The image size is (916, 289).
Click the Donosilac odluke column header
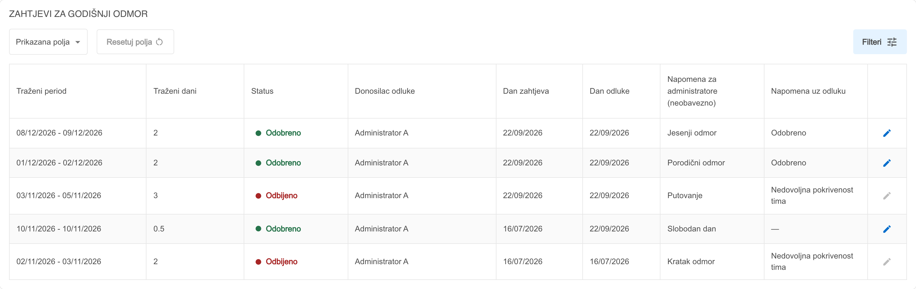pos(385,91)
